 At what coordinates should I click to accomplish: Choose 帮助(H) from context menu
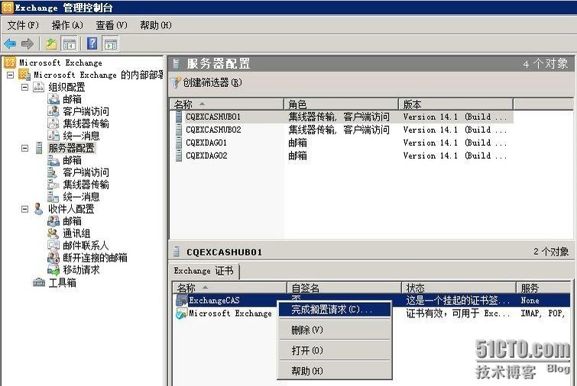(335, 371)
